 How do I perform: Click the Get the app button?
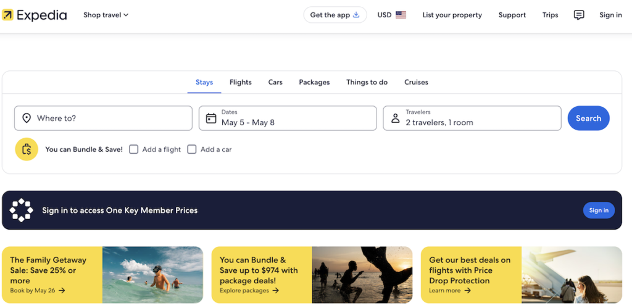(335, 15)
